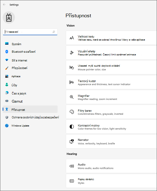
Task: Open Audio hearing settings
Action: click(x=111, y=166)
